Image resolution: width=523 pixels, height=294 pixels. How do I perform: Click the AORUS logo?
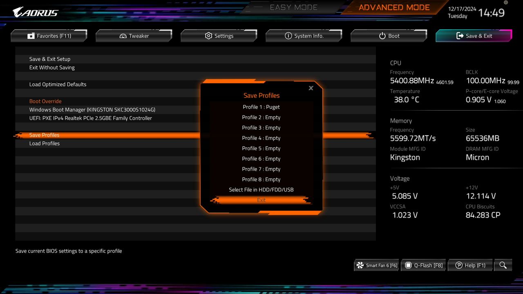pos(36,12)
